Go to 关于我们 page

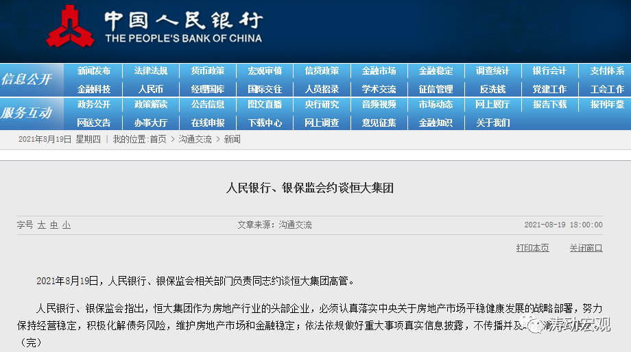(x=492, y=123)
